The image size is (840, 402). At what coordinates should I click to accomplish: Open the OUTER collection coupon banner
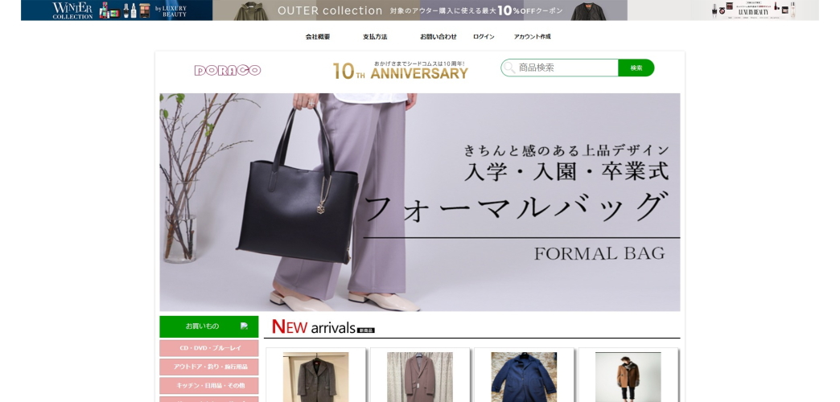tap(420, 10)
